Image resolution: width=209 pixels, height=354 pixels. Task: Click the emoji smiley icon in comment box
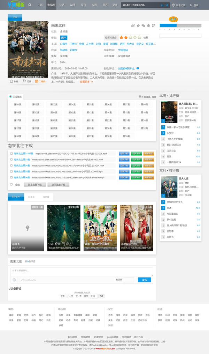(14, 280)
